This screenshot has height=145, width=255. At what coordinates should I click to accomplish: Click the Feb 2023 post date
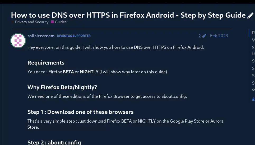(x=219, y=36)
